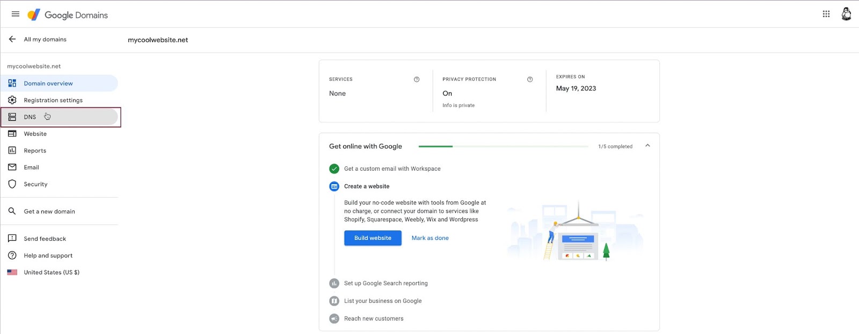Open DNS menu item

(60, 117)
